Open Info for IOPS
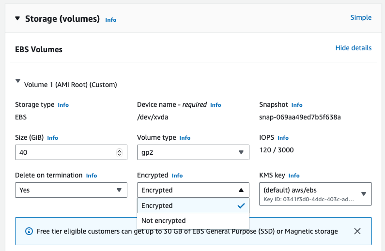This screenshot has width=385, height=251. (283, 138)
